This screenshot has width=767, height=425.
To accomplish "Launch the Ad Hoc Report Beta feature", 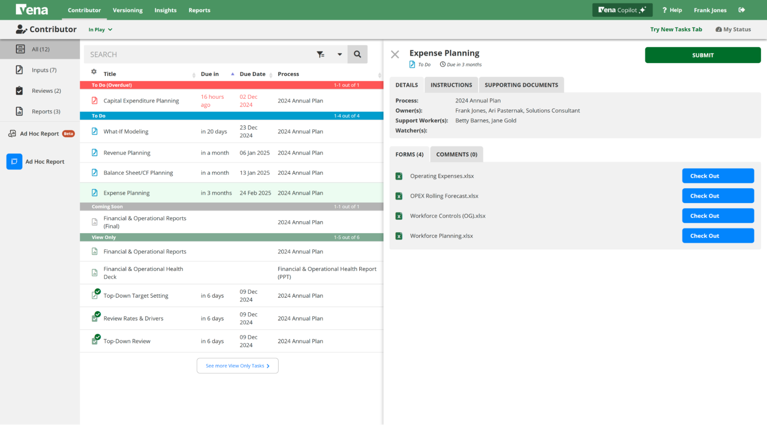I will tap(40, 133).
